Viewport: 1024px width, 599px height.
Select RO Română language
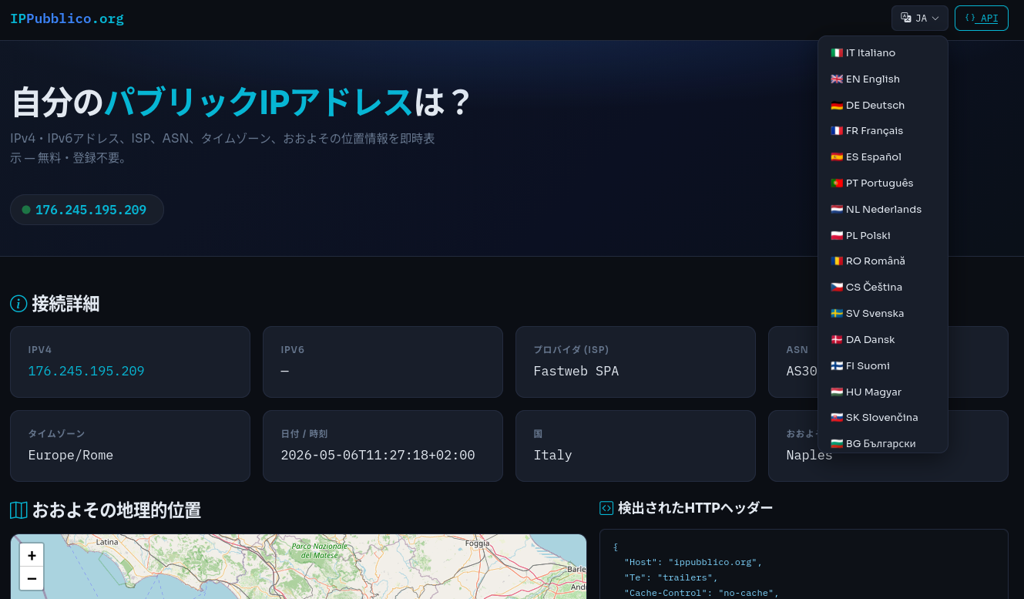point(883,261)
